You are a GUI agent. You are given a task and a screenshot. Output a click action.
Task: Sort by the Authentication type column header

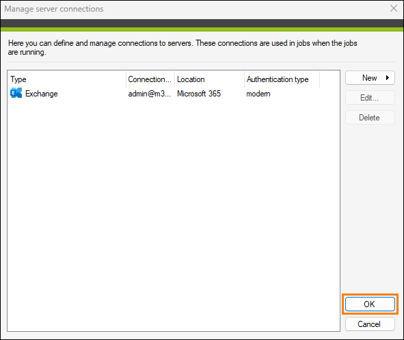pyautogui.click(x=282, y=79)
